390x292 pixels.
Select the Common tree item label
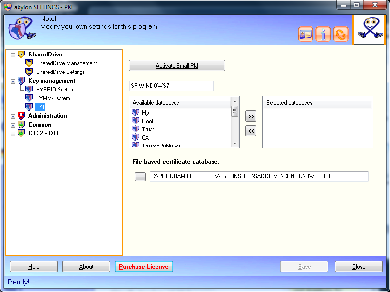tap(40, 125)
